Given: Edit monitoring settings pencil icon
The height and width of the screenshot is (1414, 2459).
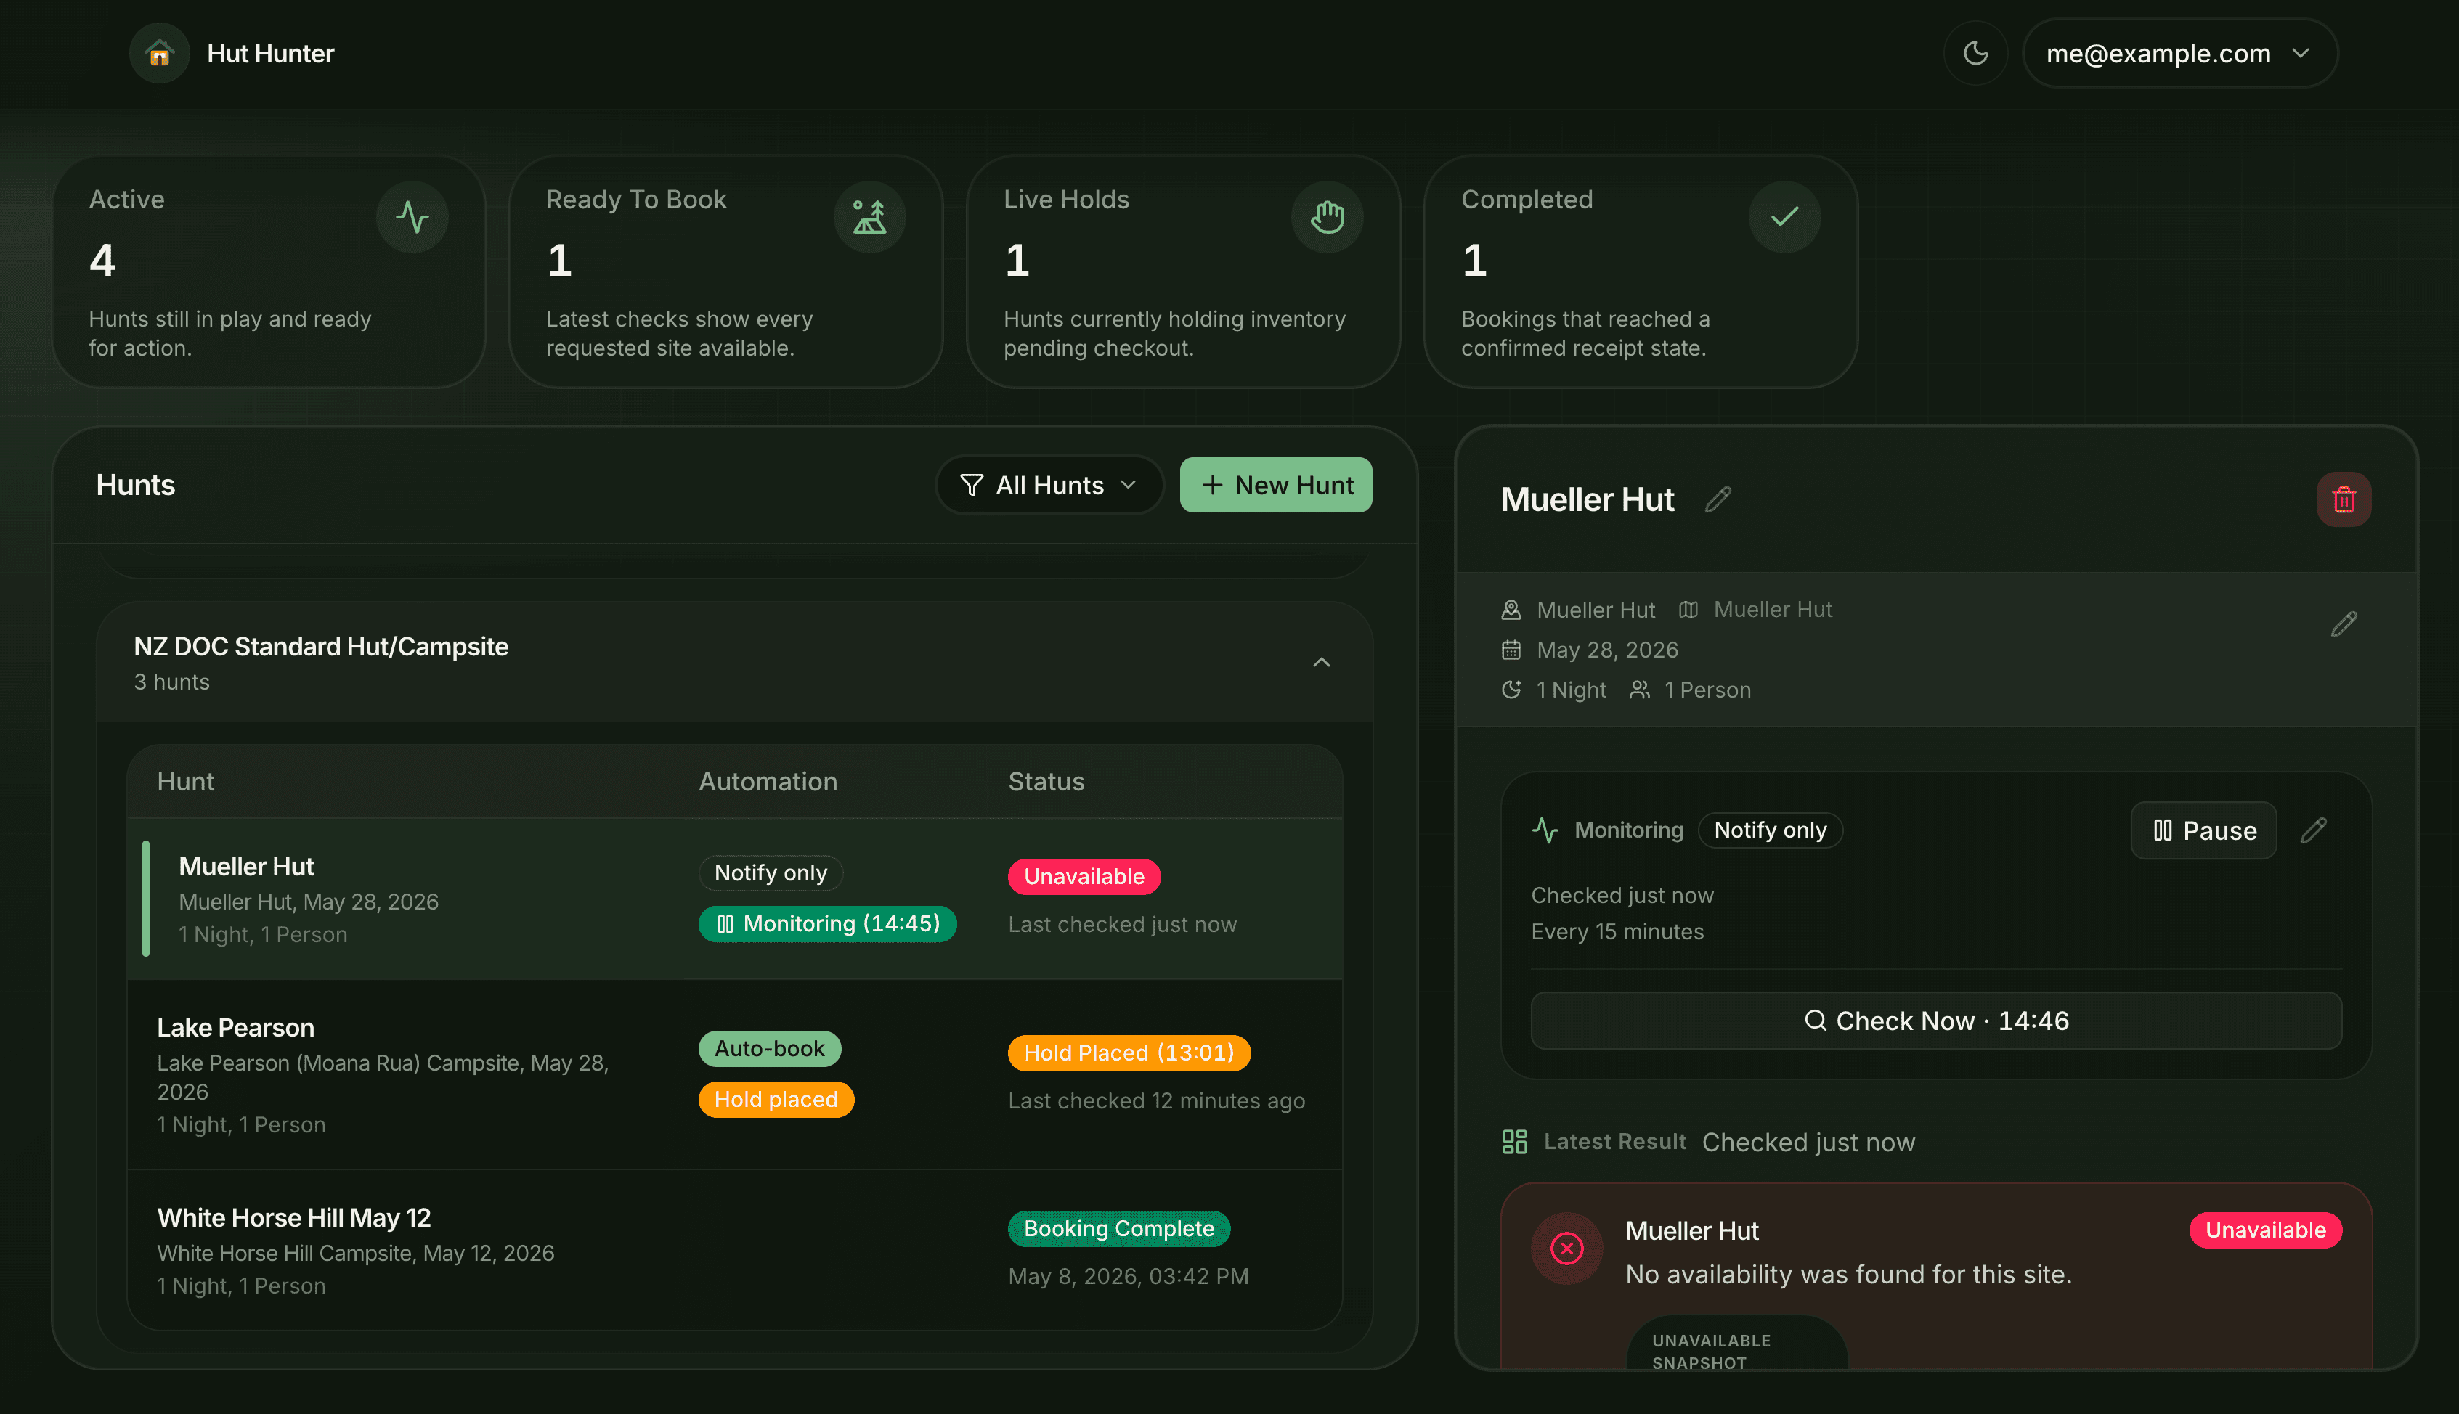Looking at the screenshot, I should 2314,830.
